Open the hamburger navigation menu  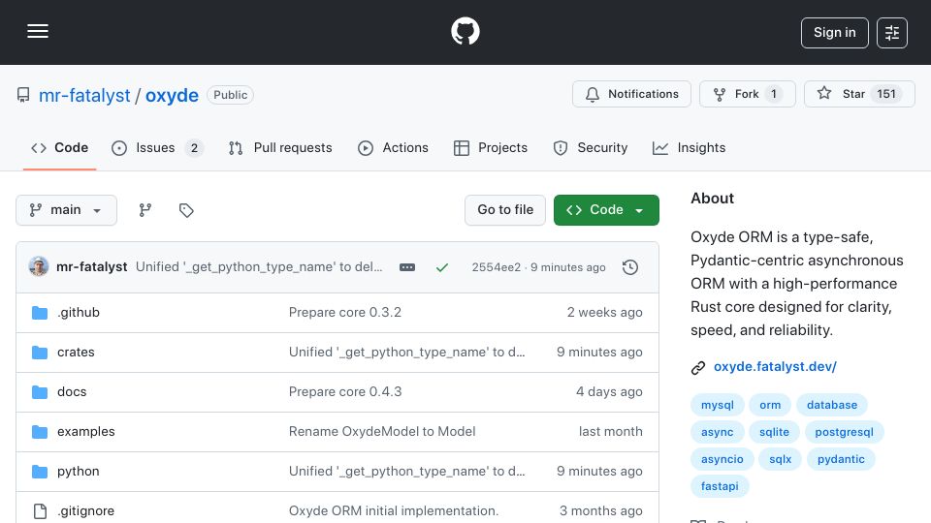click(38, 31)
